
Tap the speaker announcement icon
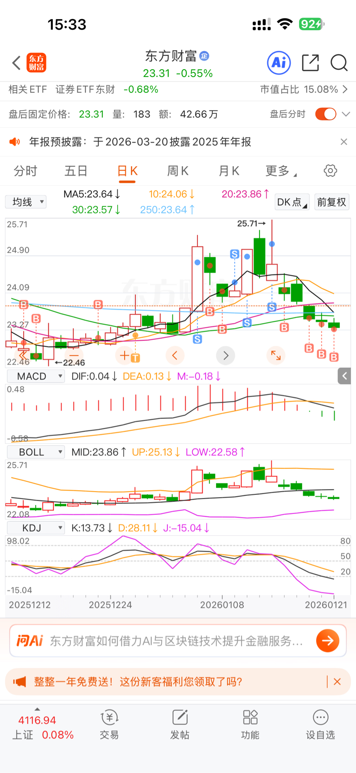click(x=15, y=142)
